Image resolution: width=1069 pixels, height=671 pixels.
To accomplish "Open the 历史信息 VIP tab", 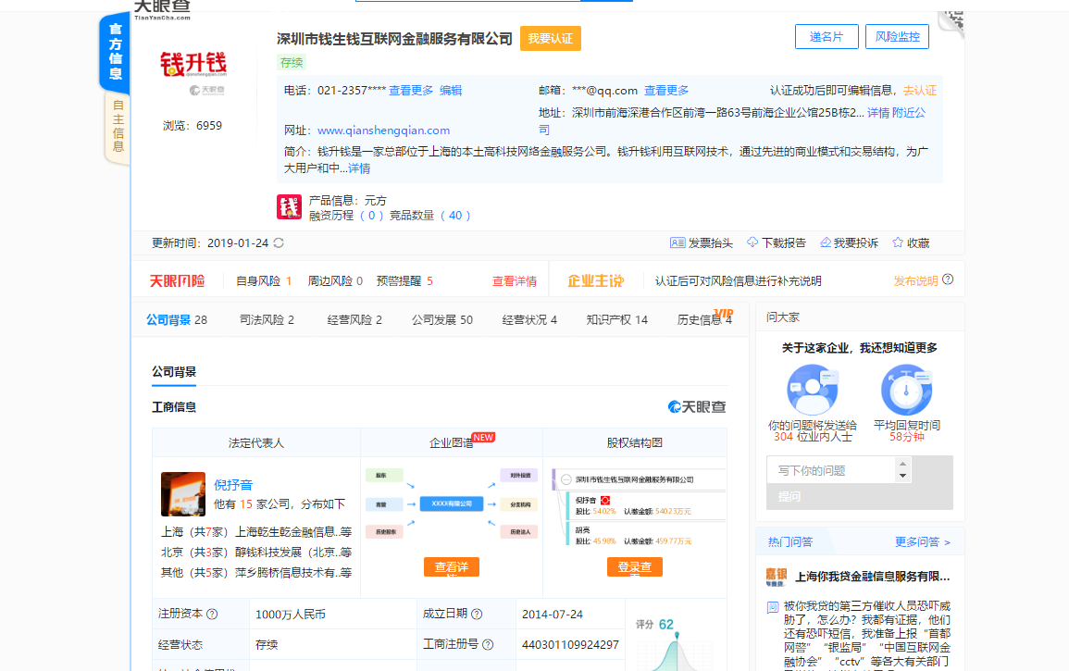I will click(705, 318).
